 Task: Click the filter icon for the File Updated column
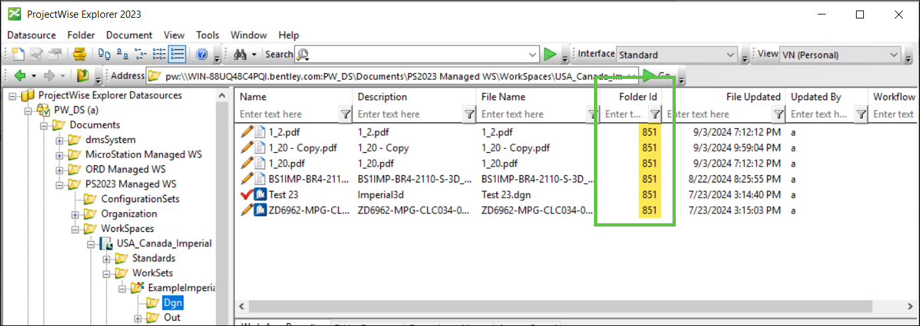(x=778, y=115)
